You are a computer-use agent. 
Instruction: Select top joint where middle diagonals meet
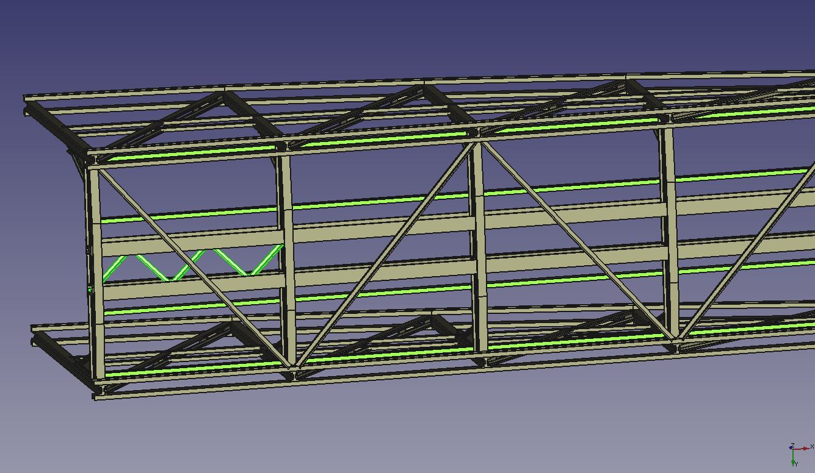tap(476, 143)
